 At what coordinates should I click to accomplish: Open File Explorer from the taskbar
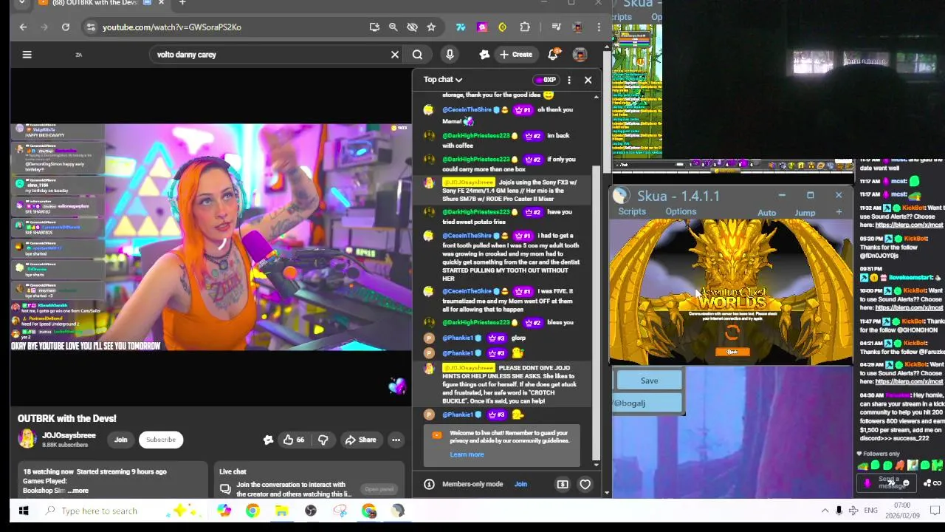point(281,511)
